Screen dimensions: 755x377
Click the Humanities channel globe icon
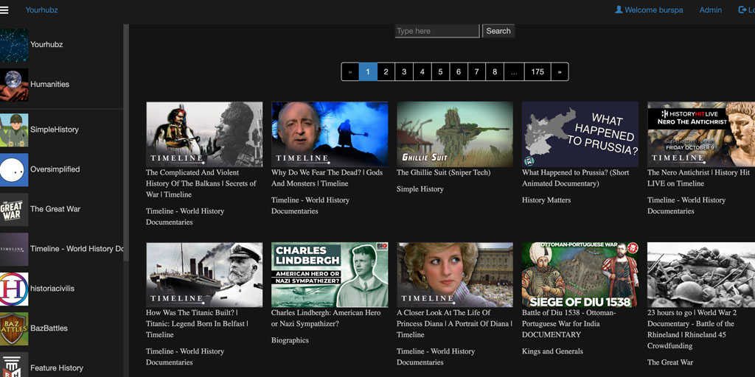coord(14,85)
